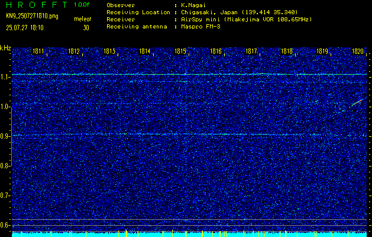The width and height of the screenshot is (372, 237).
Task: Click the HROFFT title text
Action: tap(36, 5)
